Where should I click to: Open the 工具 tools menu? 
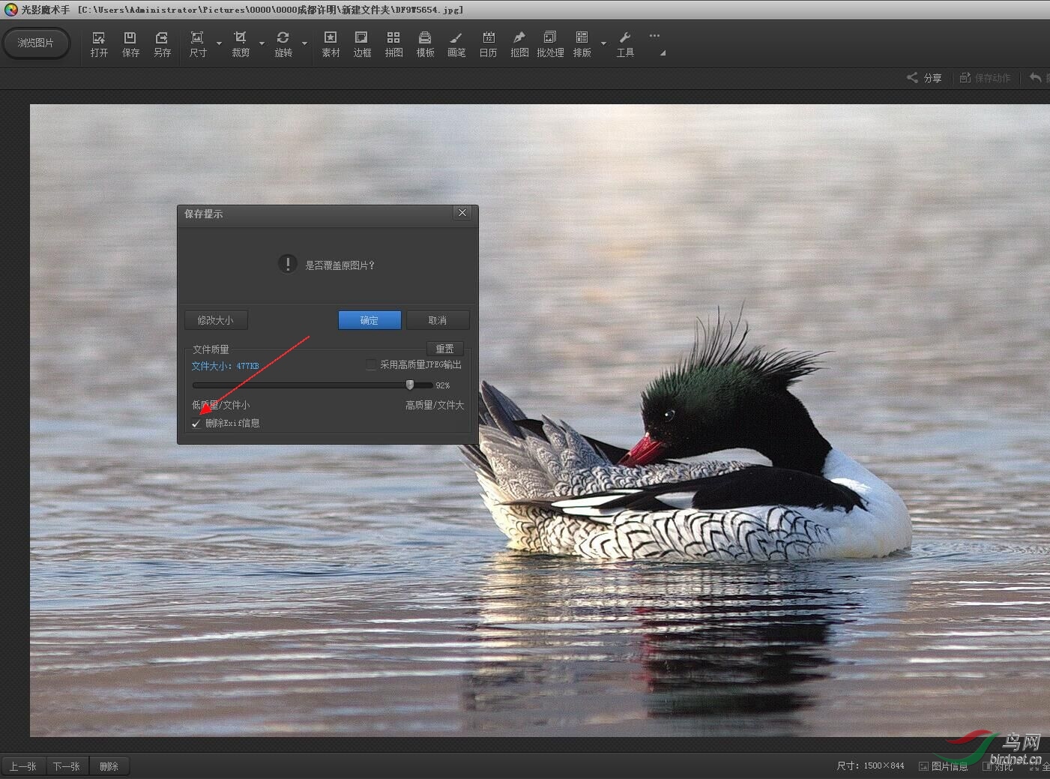pyautogui.click(x=625, y=43)
